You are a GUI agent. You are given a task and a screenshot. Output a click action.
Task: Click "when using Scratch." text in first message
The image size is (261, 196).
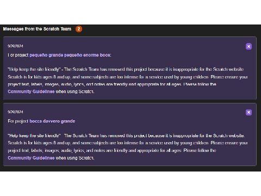pyautogui.click(x=75, y=91)
